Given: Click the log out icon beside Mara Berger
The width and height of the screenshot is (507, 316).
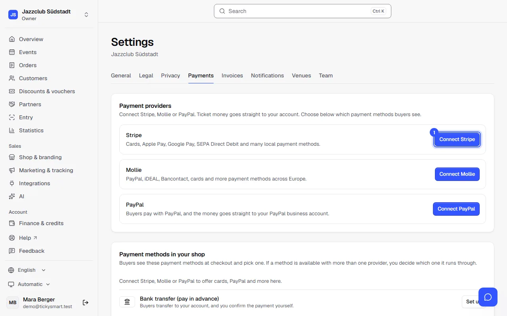Looking at the screenshot, I should click(x=86, y=303).
